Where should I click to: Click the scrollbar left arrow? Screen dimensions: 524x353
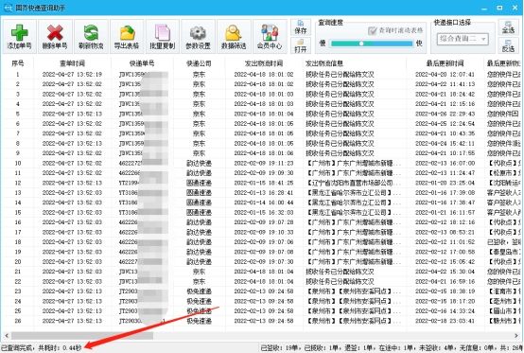7,335
